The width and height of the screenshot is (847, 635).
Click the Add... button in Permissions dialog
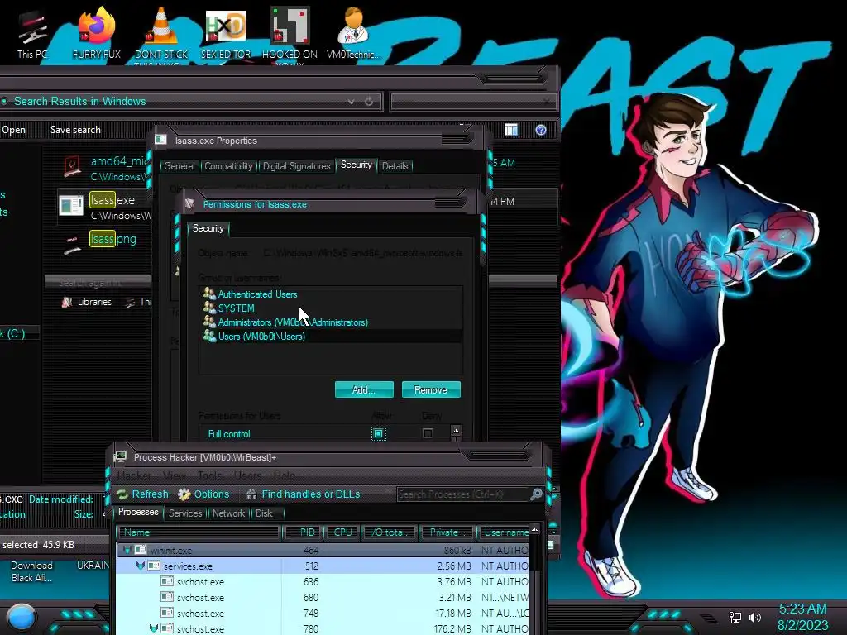click(x=364, y=389)
